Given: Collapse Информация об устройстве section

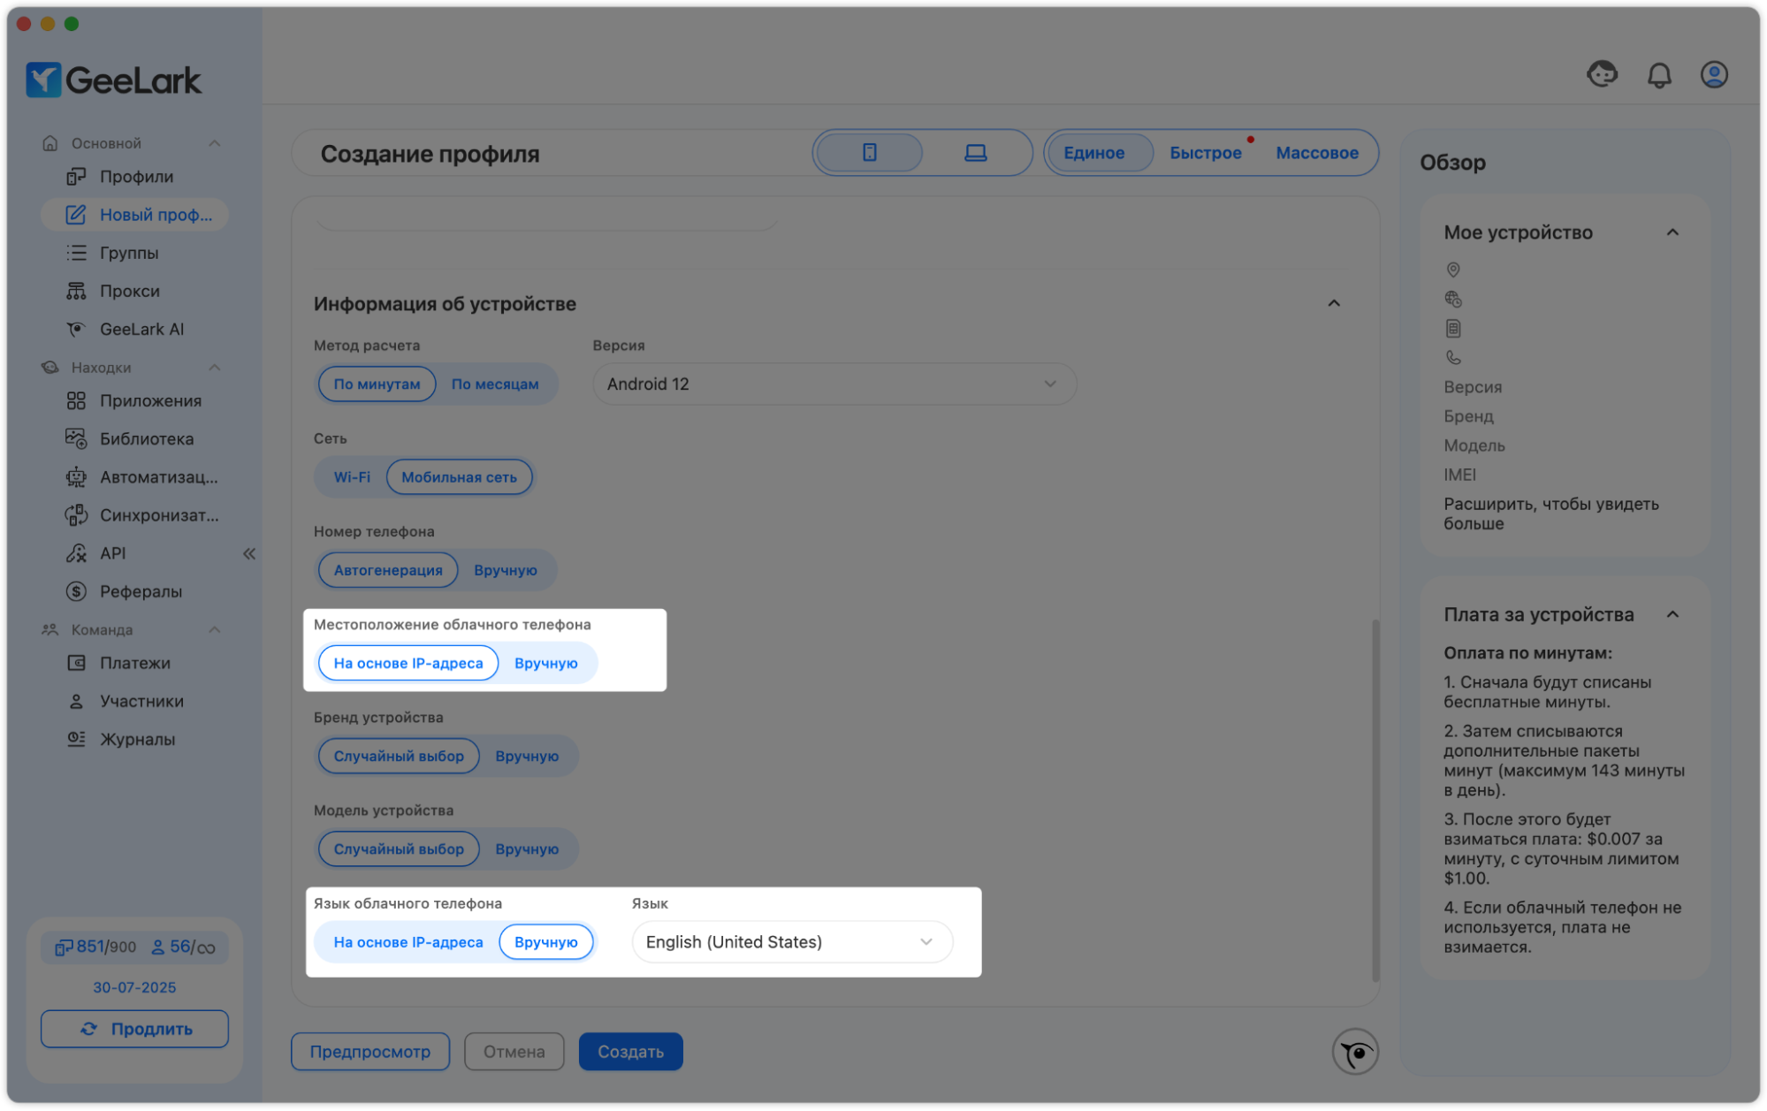Looking at the screenshot, I should coord(1333,304).
